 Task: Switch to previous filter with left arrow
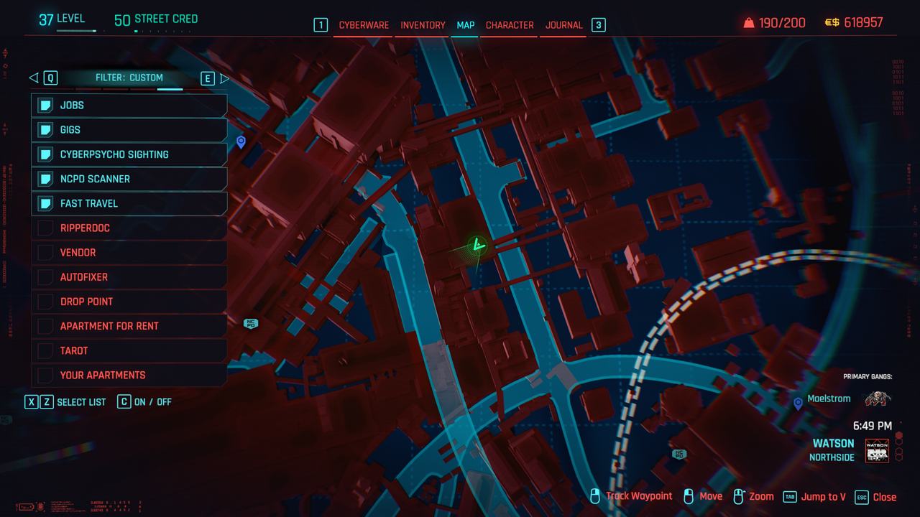34,78
